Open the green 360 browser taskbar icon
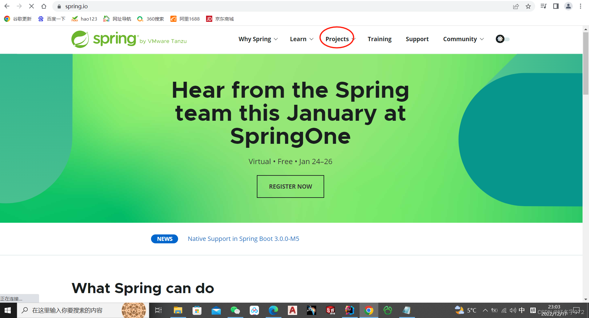The image size is (589, 318). (388, 310)
